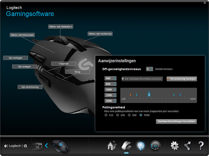Click the highlighted 1600 DPI marker on slider
This screenshot has width=209, height=156.
(149, 94)
